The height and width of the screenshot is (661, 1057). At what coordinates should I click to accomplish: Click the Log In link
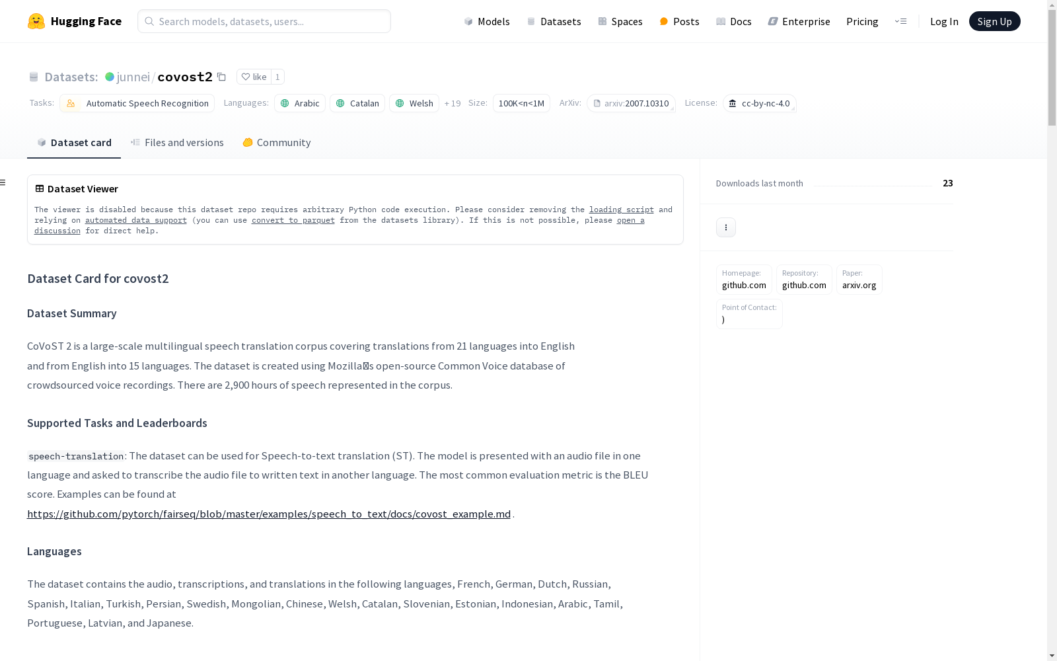coord(944,21)
